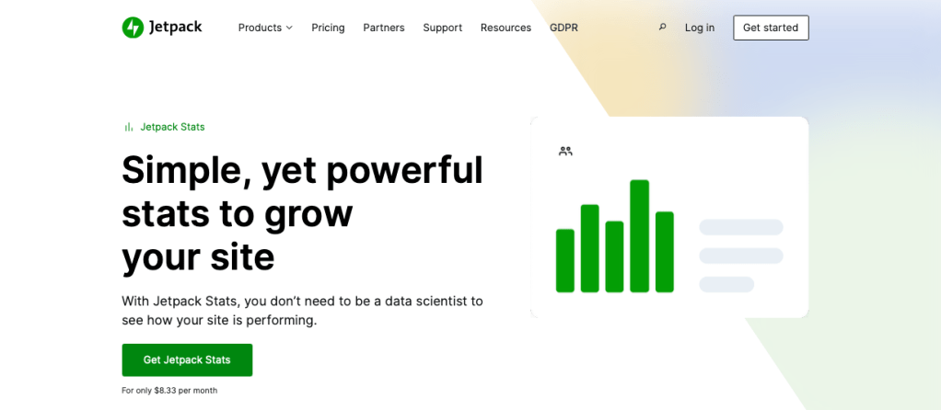Click the Jetpack wordmark text
The width and height of the screenshot is (941, 410).
pyautogui.click(x=175, y=27)
